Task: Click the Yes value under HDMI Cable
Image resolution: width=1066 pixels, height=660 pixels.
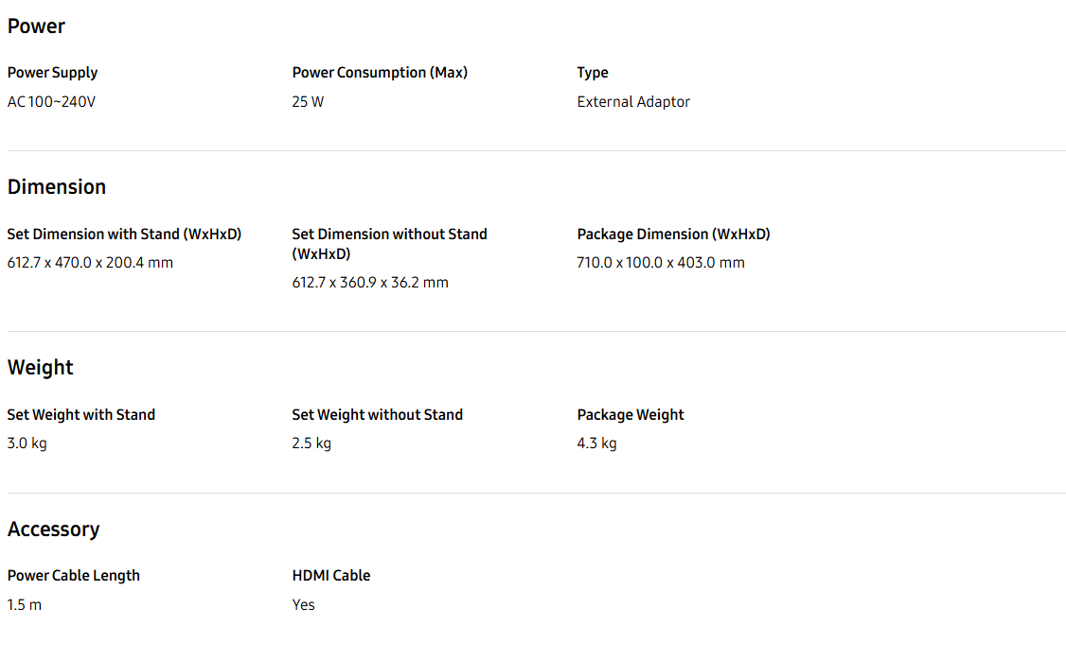Action: 303,605
